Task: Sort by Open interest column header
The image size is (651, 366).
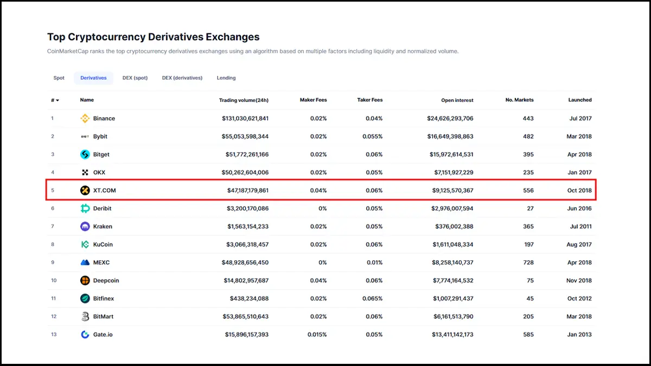Action: [x=457, y=100]
